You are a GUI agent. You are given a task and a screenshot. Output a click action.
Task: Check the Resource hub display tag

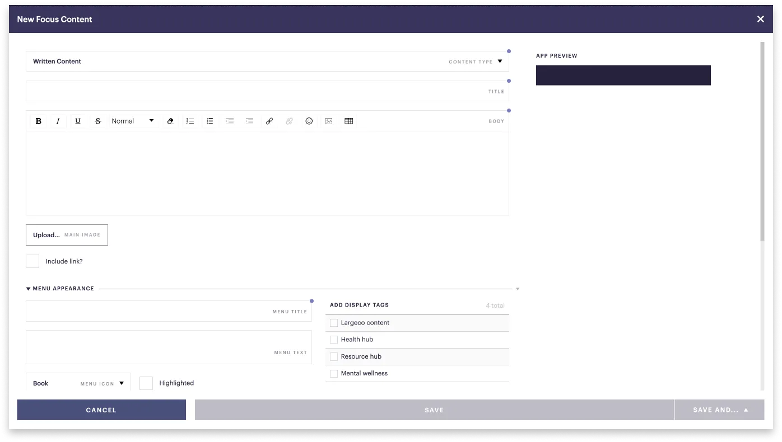334,356
